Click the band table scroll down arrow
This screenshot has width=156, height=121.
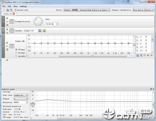pyautogui.click(x=152, y=52)
